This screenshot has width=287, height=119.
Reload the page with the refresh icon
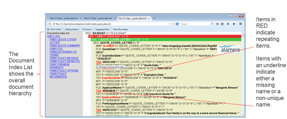(172, 24)
